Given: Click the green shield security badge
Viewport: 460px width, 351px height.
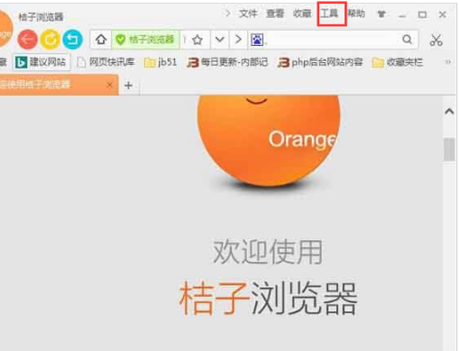Looking at the screenshot, I should coord(121,40).
